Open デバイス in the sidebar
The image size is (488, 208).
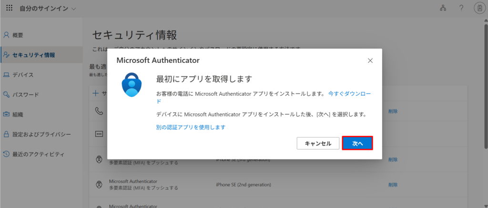pos(23,75)
